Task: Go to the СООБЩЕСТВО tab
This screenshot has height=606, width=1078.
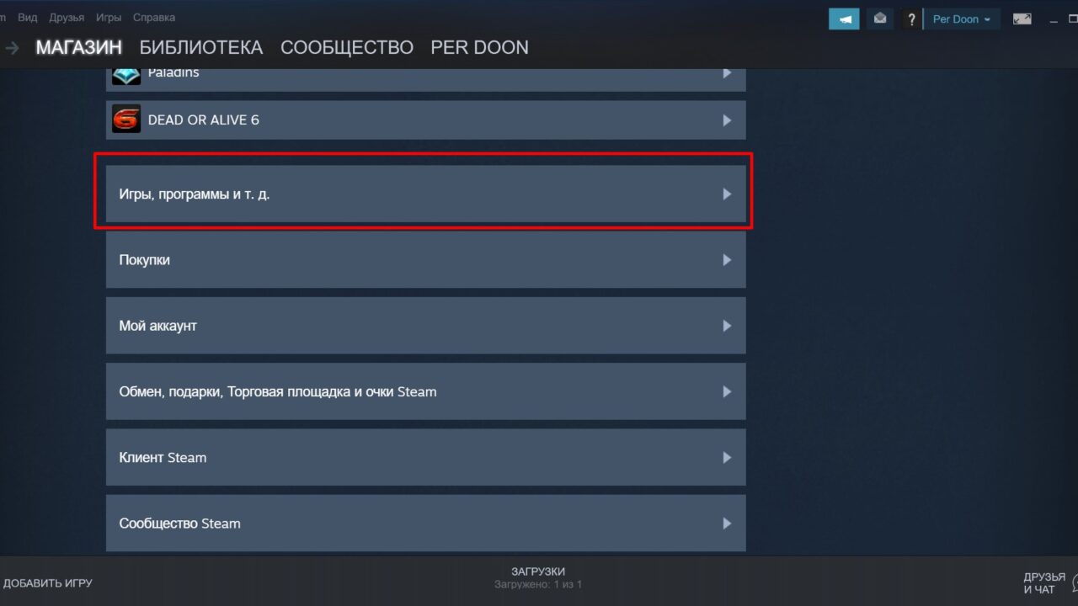Action: pyautogui.click(x=346, y=47)
